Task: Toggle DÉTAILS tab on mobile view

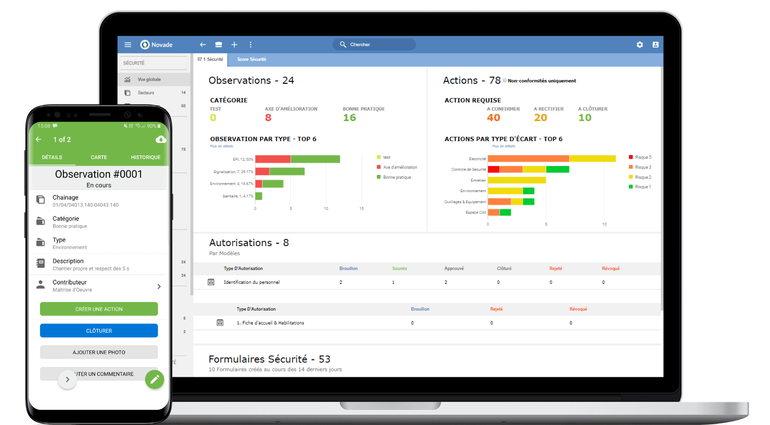Action: pyautogui.click(x=52, y=156)
